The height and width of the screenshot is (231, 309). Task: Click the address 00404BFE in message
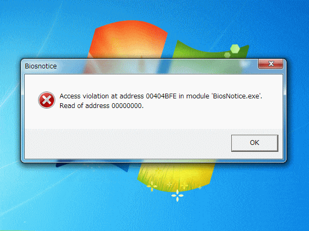coord(161,96)
